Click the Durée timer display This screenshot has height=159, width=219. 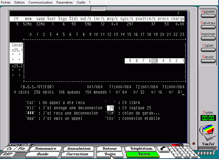(x=208, y=118)
